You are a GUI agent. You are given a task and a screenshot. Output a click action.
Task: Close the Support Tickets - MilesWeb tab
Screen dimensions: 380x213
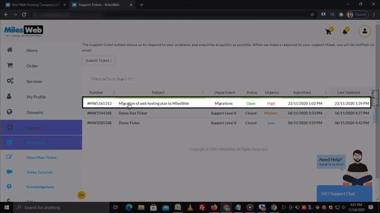131,5
